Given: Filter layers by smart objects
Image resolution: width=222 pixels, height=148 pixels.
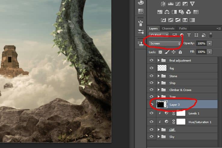Looking at the screenshot, I should pos(204,35).
